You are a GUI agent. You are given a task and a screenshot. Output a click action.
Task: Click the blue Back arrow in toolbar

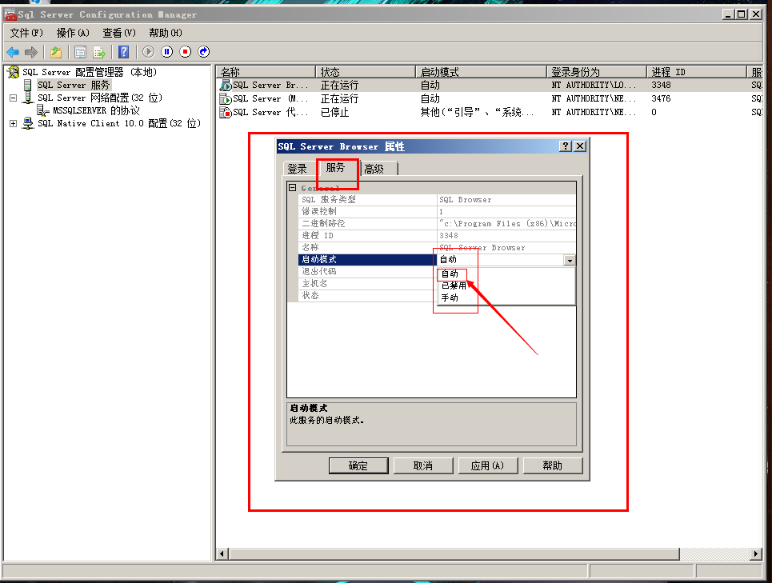coord(13,52)
